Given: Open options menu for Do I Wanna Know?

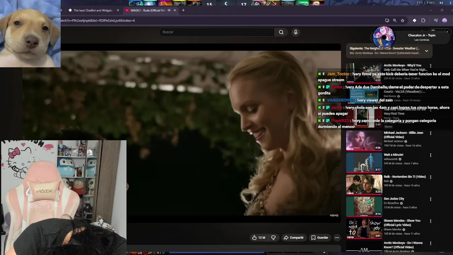Looking at the screenshot, I should [431, 243].
